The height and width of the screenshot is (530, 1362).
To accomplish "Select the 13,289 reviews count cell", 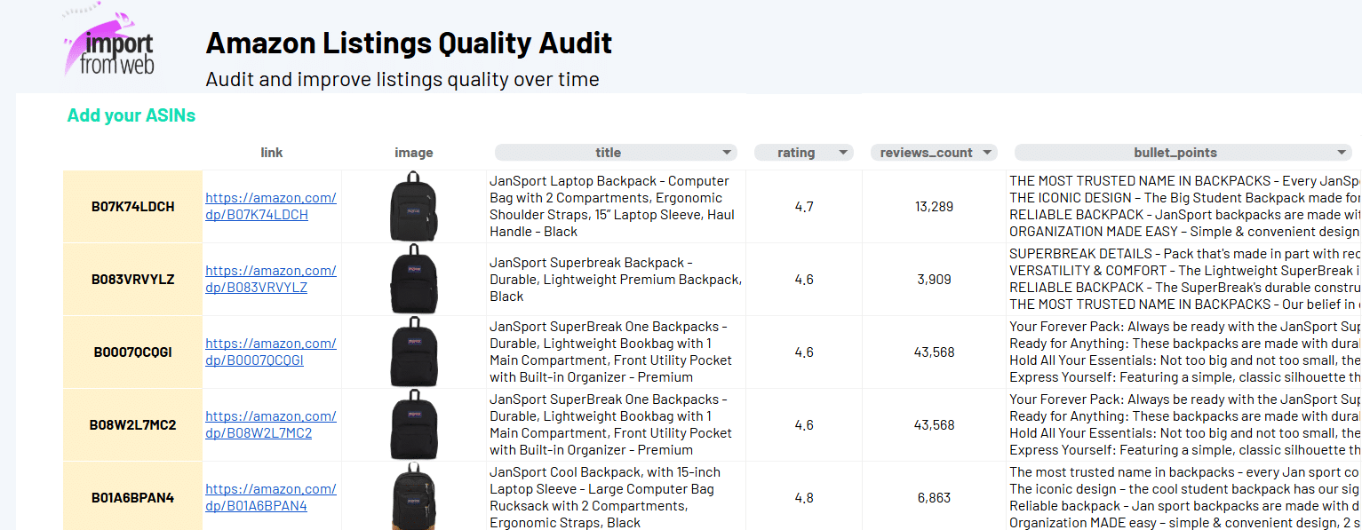I will [934, 207].
